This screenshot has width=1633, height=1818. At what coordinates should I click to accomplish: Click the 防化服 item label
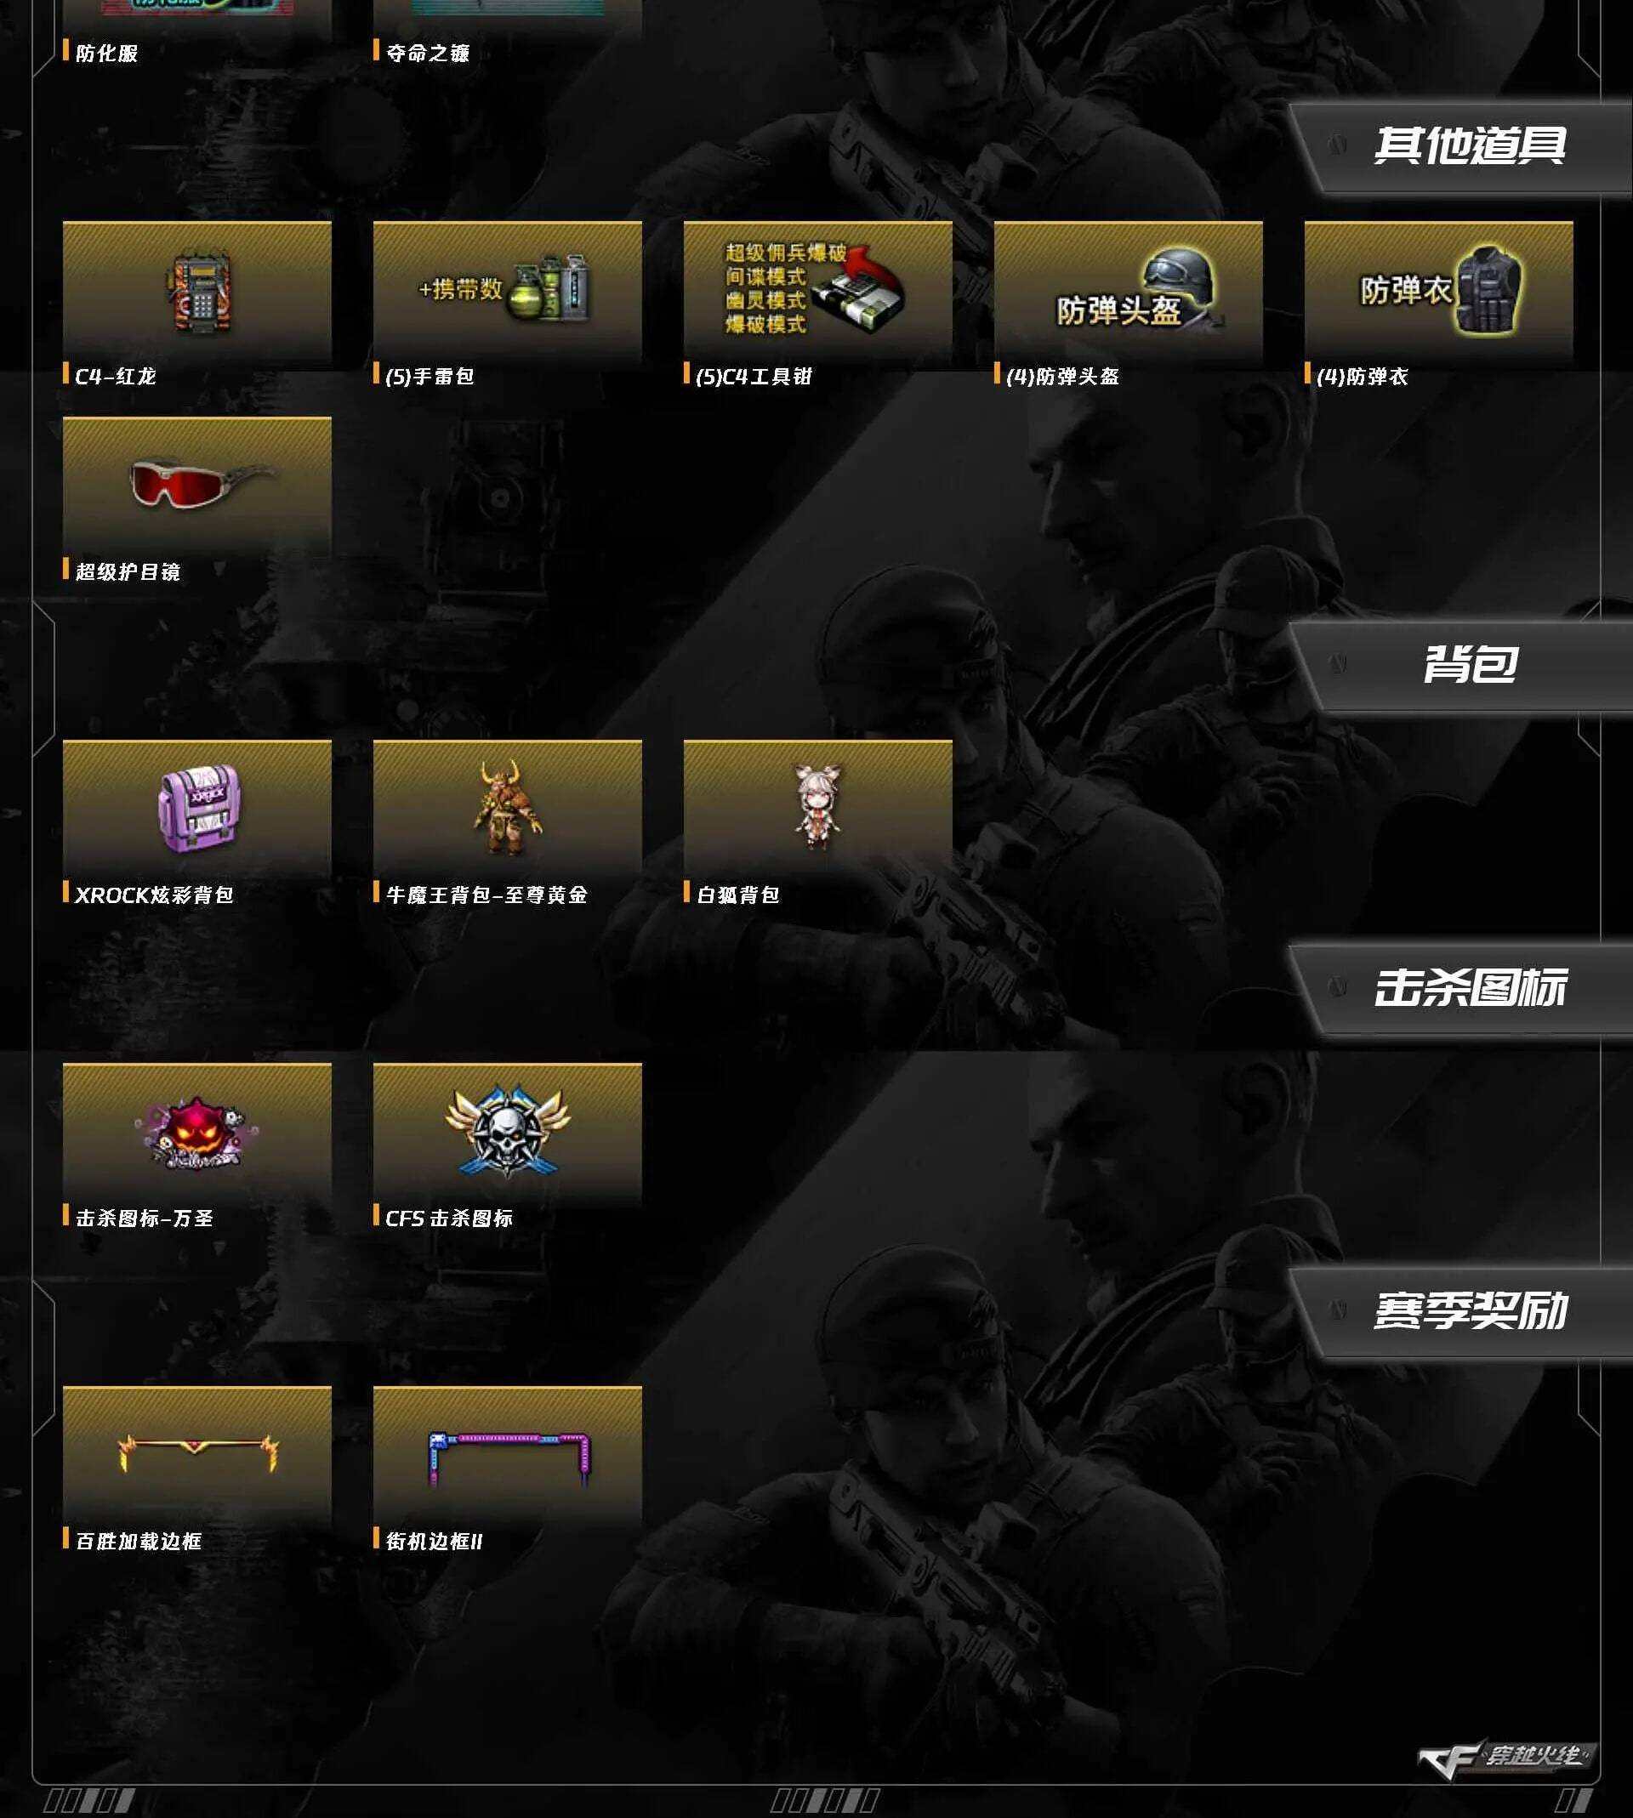(x=107, y=53)
